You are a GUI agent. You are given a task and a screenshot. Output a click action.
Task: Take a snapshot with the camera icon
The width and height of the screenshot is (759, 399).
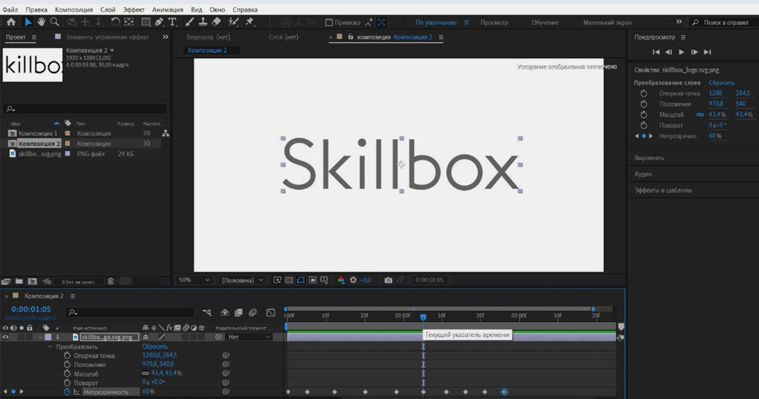[x=388, y=280]
